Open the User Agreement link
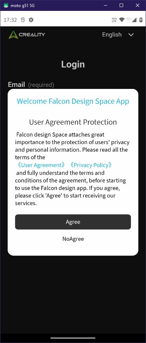Image resolution: width=146 pixels, height=343 pixels. coord(41,165)
